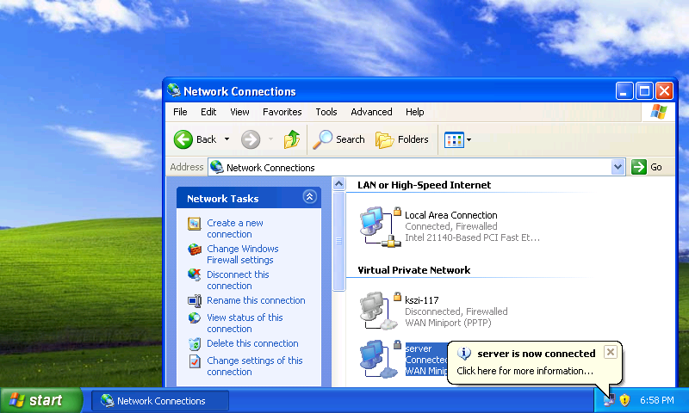Viewport: 689px width, 413px height.
Task: Click the View status globe icon
Action: coord(195,317)
